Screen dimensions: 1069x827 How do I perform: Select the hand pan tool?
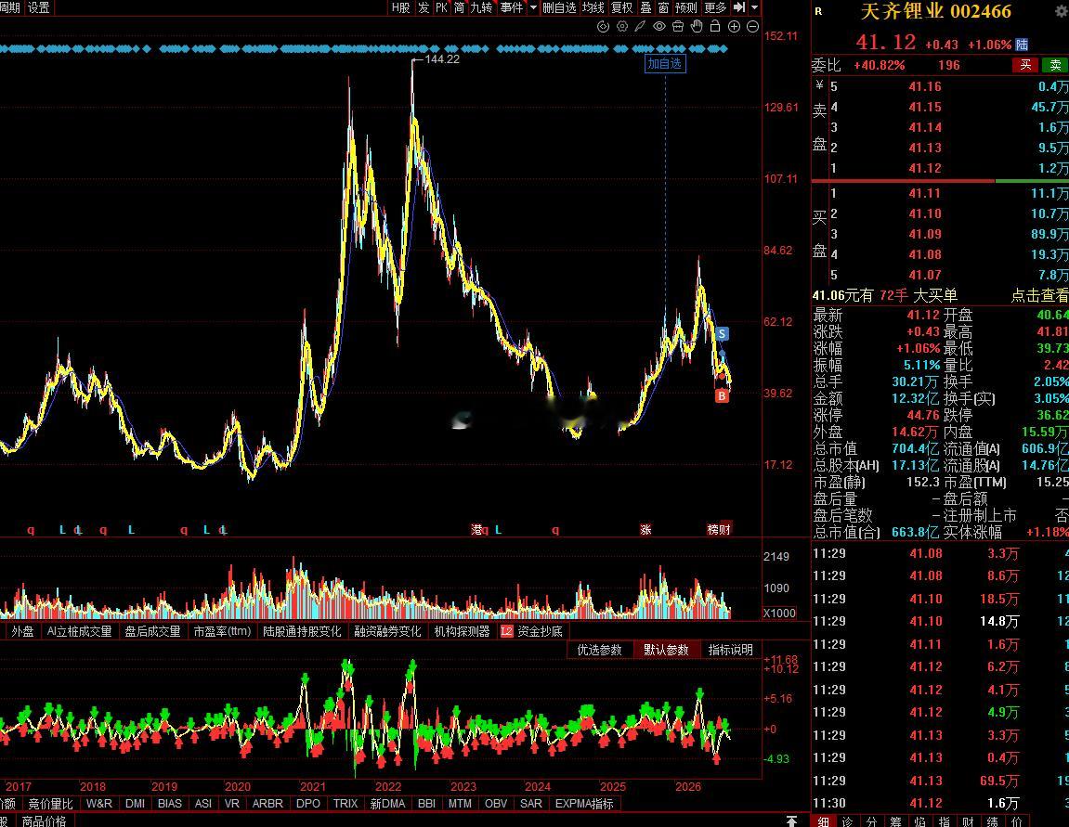696,27
